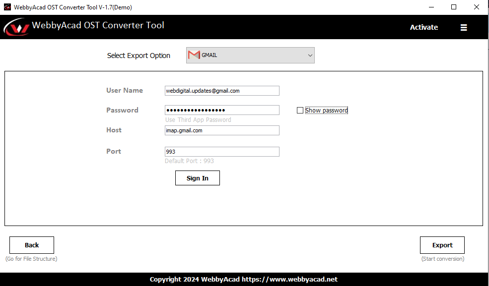489x286 pixels.
Task: Click the WebbyAcad logo in header
Action: 16,27
